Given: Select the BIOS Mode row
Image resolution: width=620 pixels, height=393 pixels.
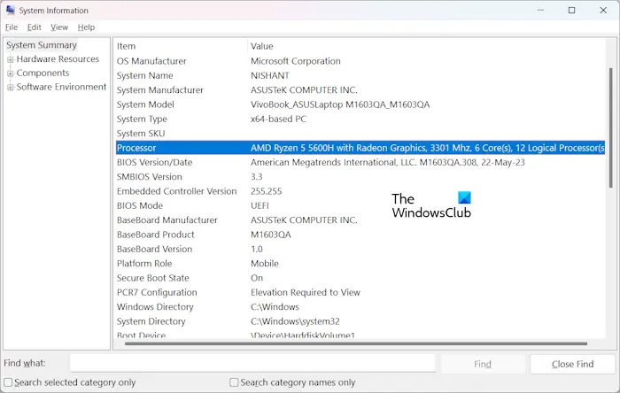Looking at the screenshot, I should 360,205.
